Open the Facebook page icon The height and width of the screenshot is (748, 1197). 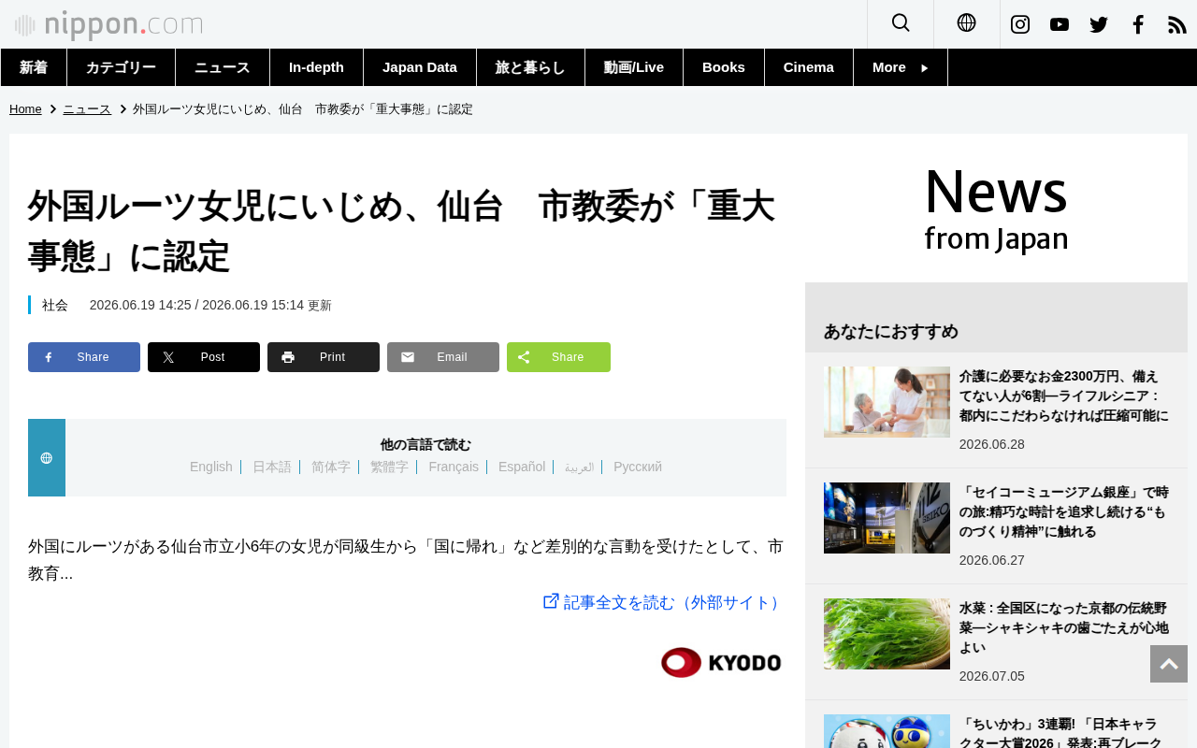1138,24
